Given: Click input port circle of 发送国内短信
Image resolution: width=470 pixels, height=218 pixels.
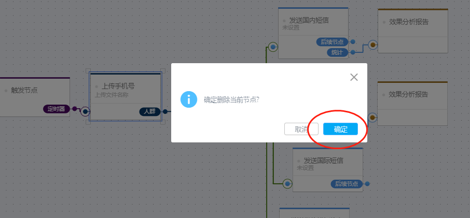Looking at the screenshot, I should coord(273,47).
